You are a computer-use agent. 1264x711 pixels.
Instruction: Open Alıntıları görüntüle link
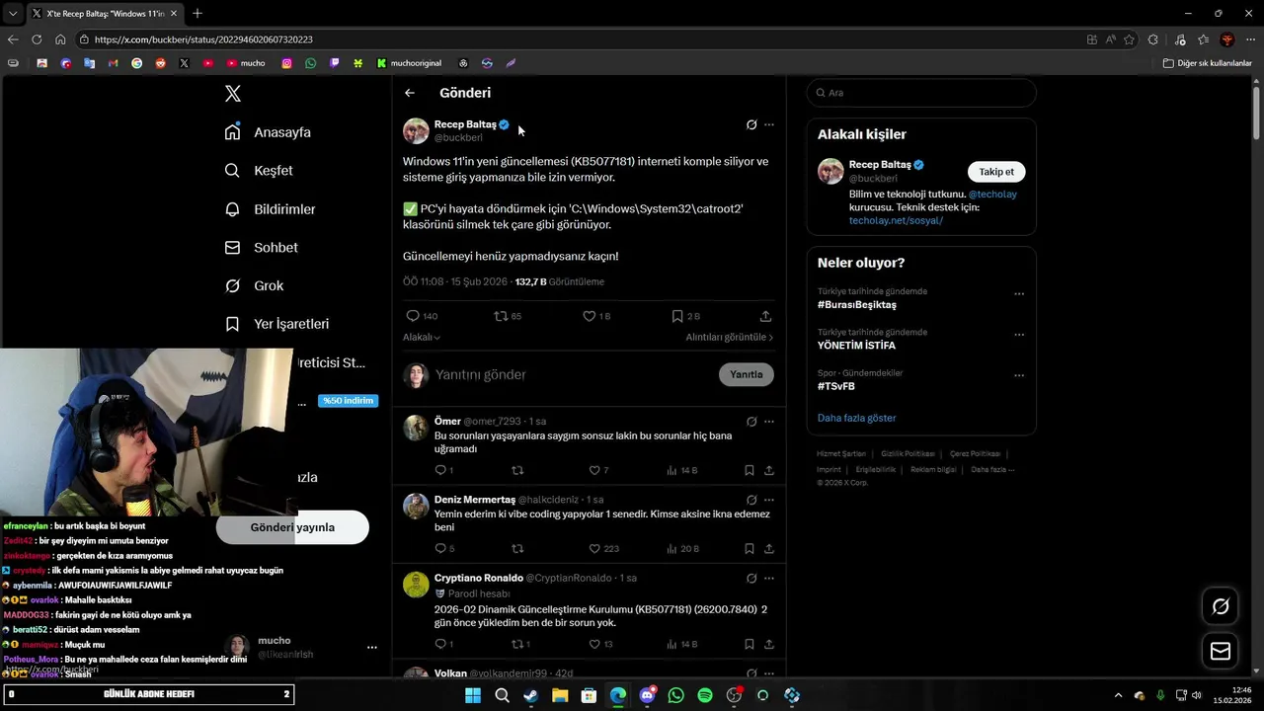click(x=730, y=338)
